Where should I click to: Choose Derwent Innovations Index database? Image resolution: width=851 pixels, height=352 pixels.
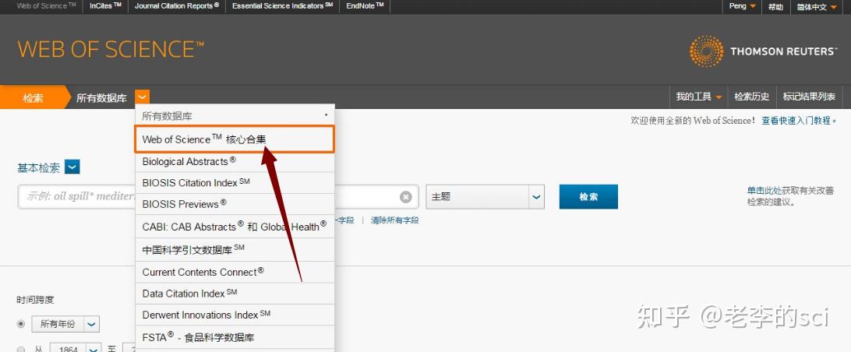pyautogui.click(x=235, y=315)
